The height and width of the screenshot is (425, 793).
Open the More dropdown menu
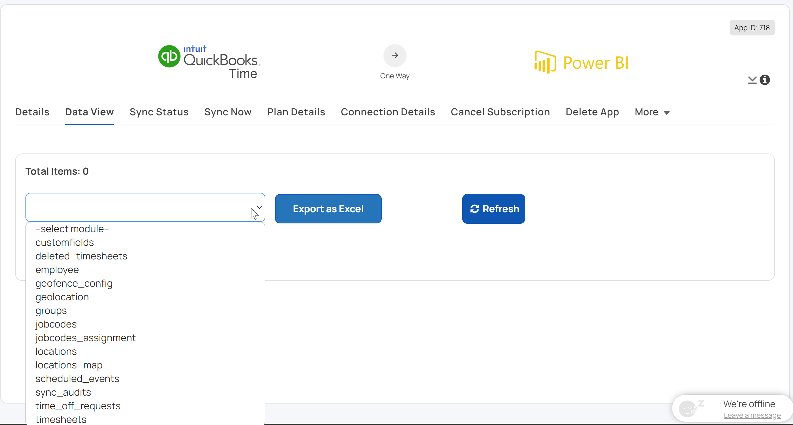(x=652, y=112)
